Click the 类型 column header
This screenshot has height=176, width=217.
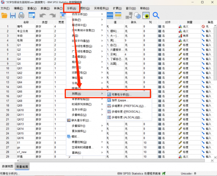pos(45,22)
